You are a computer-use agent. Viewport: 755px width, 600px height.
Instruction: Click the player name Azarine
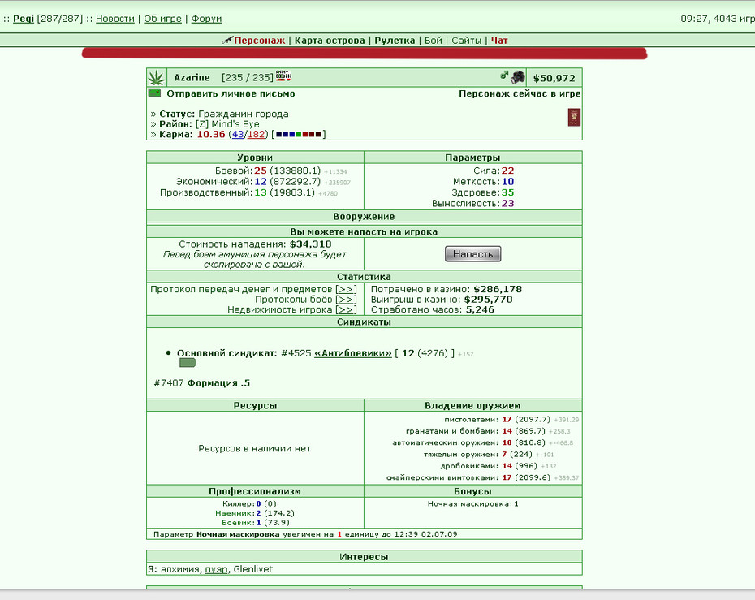point(192,77)
